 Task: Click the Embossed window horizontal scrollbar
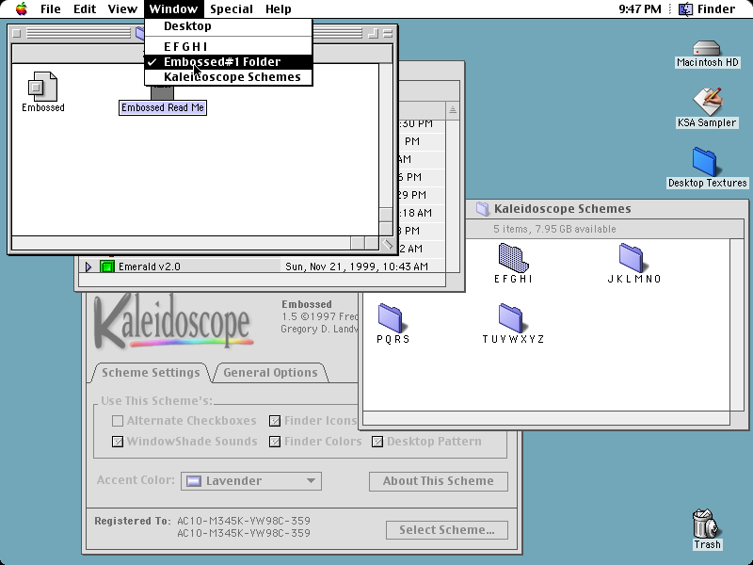[196, 243]
